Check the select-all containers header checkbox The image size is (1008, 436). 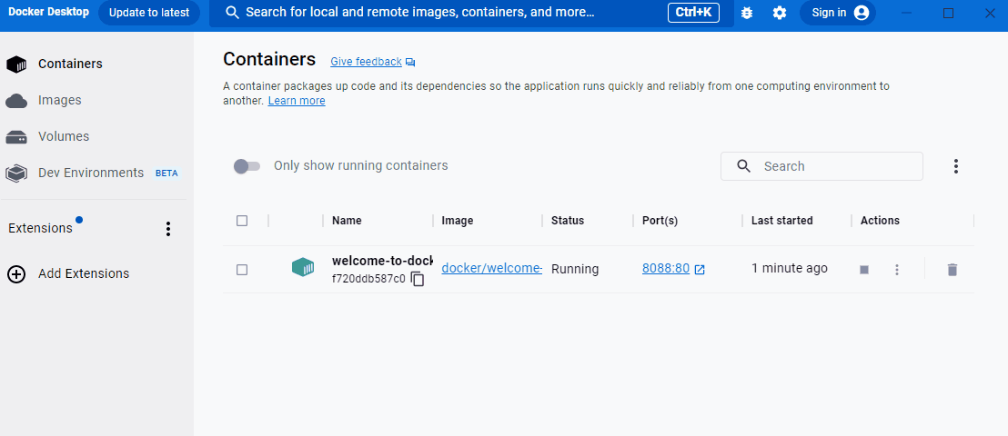(x=242, y=221)
